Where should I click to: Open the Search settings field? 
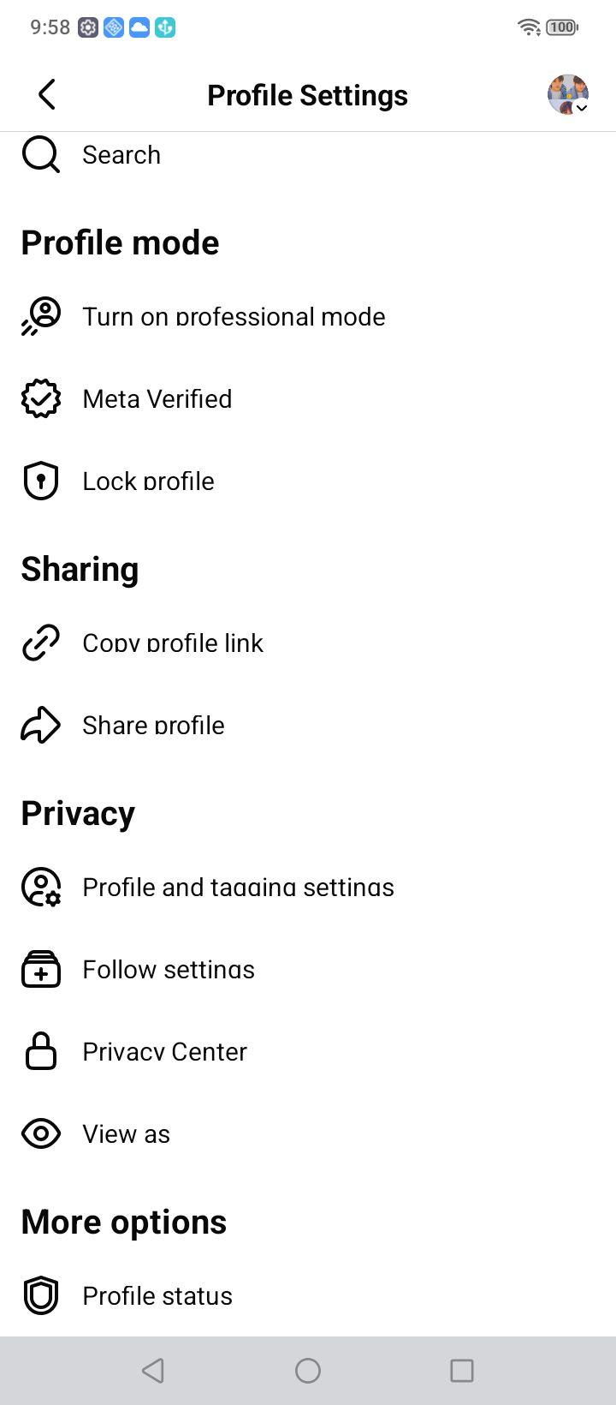(x=308, y=155)
